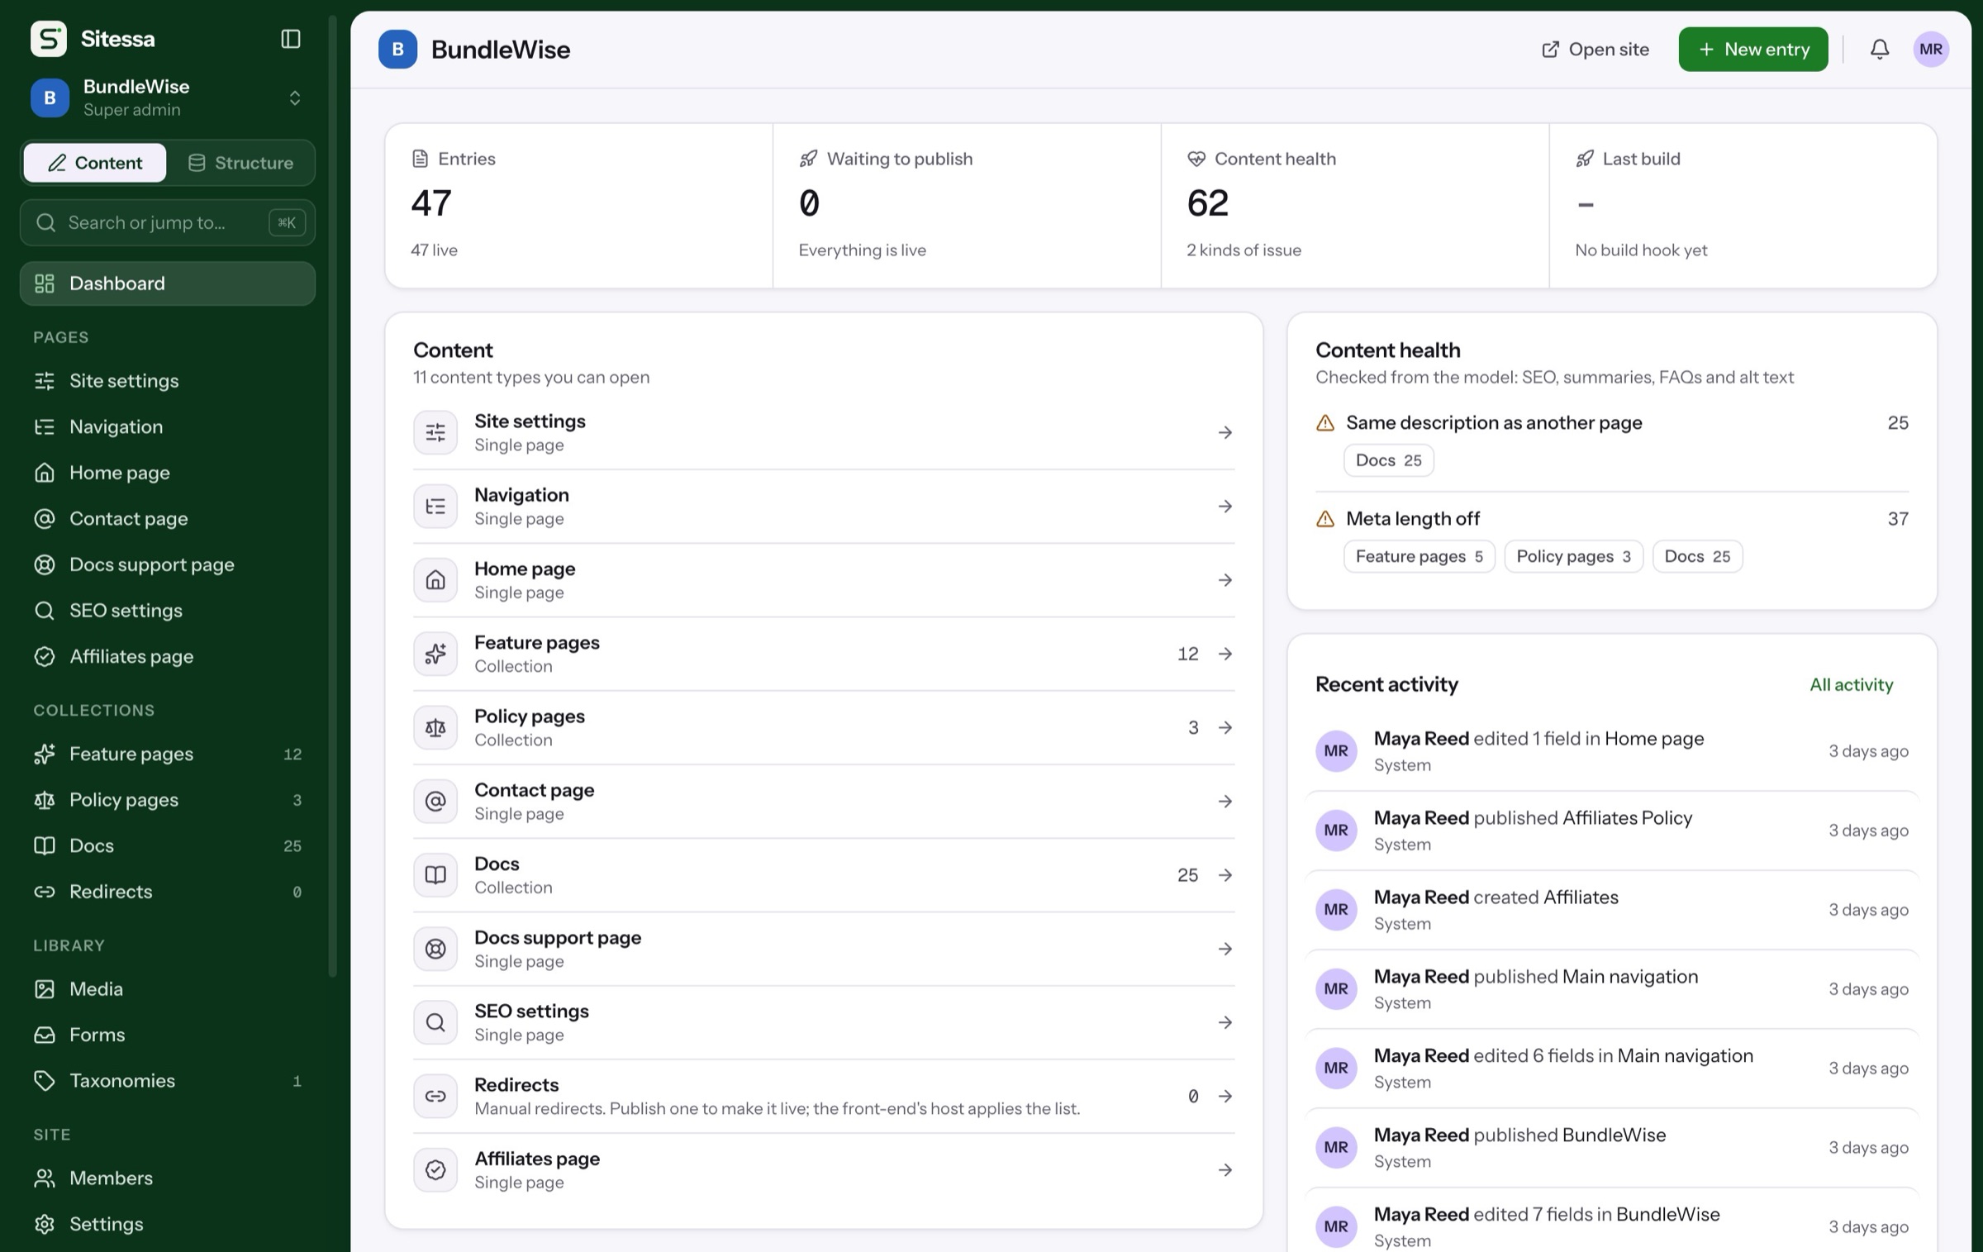Image resolution: width=1983 pixels, height=1252 pixels.
Task: Click the MR user avatar in header
Action: click(1931, 50)
